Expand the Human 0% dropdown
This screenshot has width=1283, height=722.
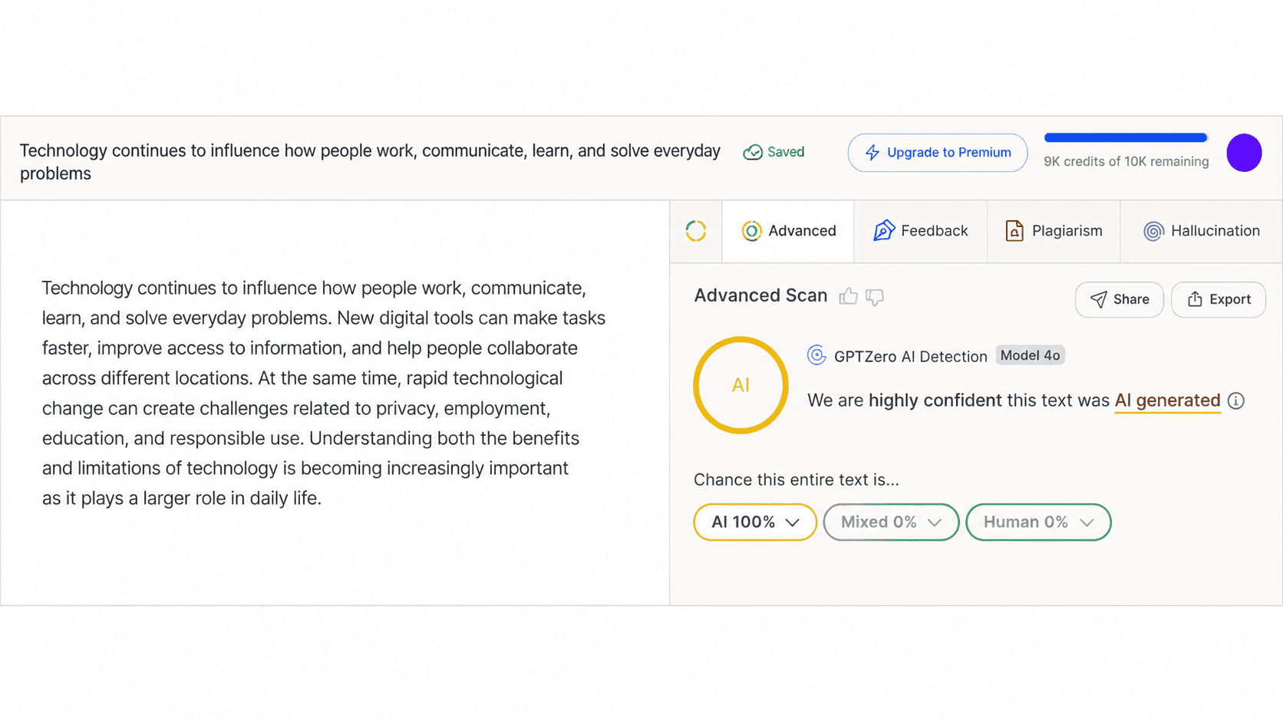[x=1038, y=522]
